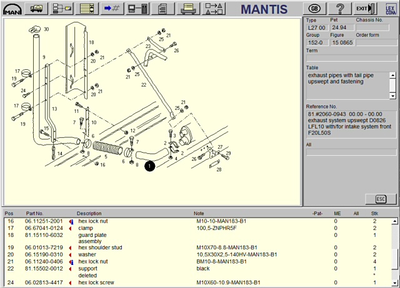Click the empty Term field
The height and width of the screenshot is (288, 400).
(351, 58)
